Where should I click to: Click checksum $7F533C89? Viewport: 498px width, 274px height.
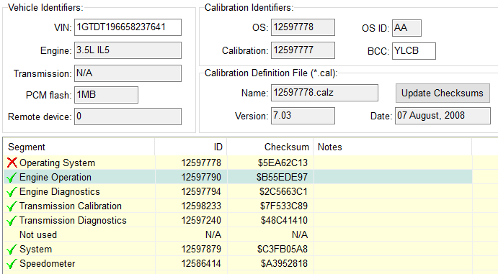pos(284,206)
